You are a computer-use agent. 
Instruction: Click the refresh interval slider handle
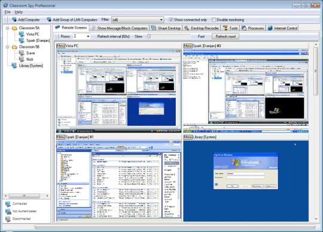[149, 36]
